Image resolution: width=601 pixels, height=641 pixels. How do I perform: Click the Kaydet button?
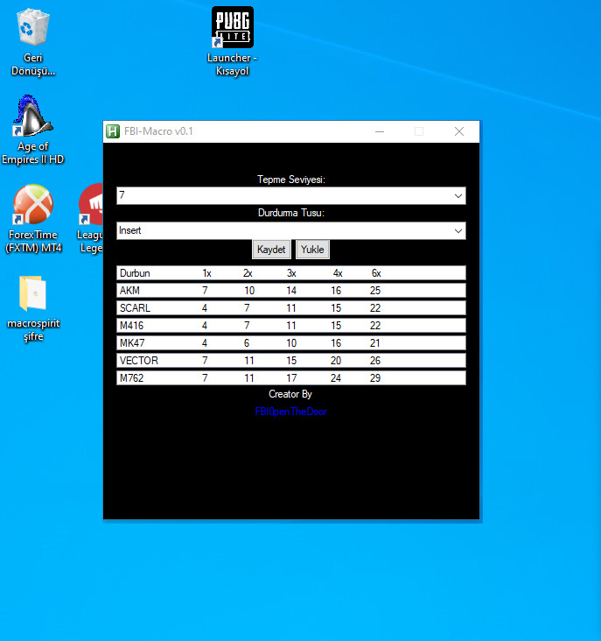[271, 250]
